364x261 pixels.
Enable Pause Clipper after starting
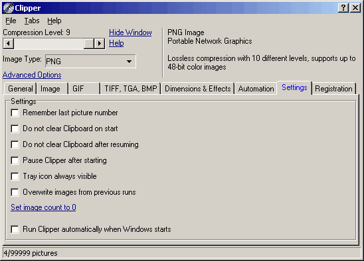[x=15, y=161]
